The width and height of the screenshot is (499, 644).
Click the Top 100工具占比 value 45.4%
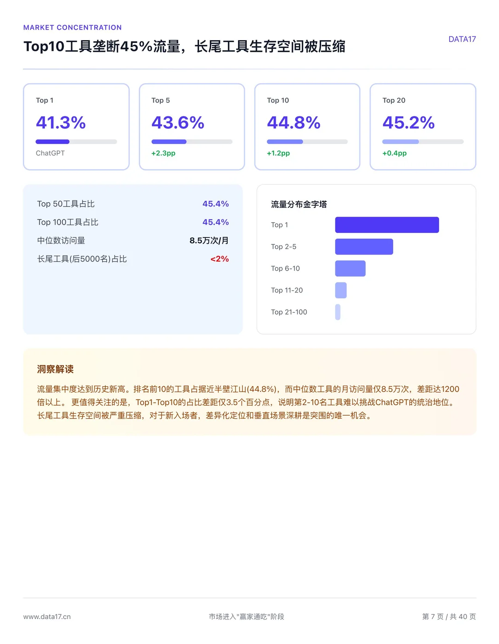coord(215,222)
